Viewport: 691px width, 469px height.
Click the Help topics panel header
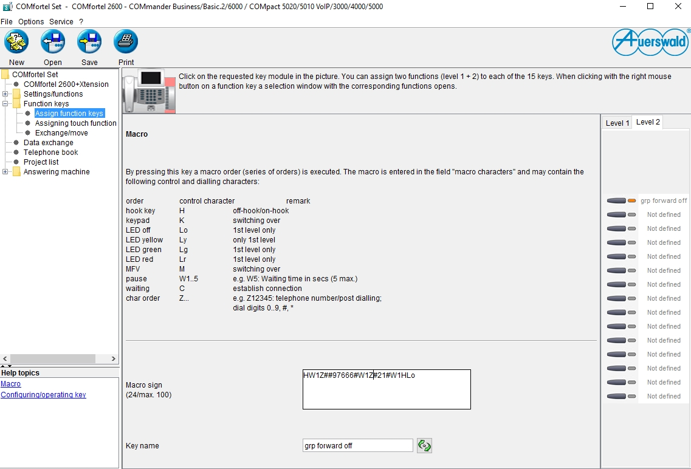(x=20, y=372)
